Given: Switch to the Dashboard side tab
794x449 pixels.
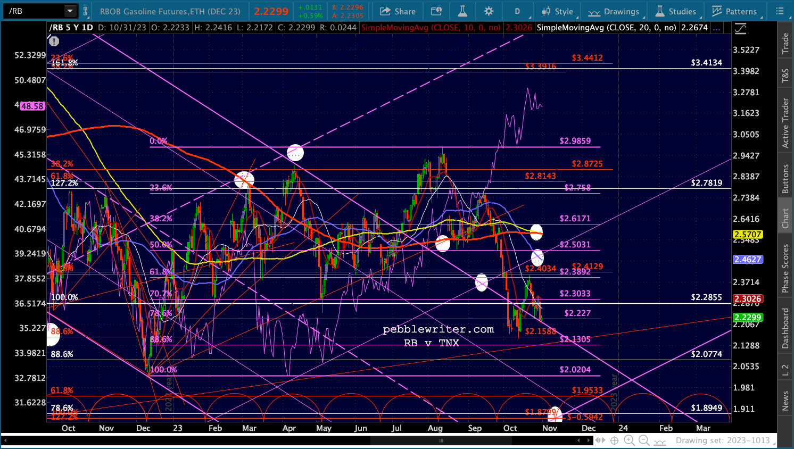Looking at the screenshot, I should pos(785,328).
